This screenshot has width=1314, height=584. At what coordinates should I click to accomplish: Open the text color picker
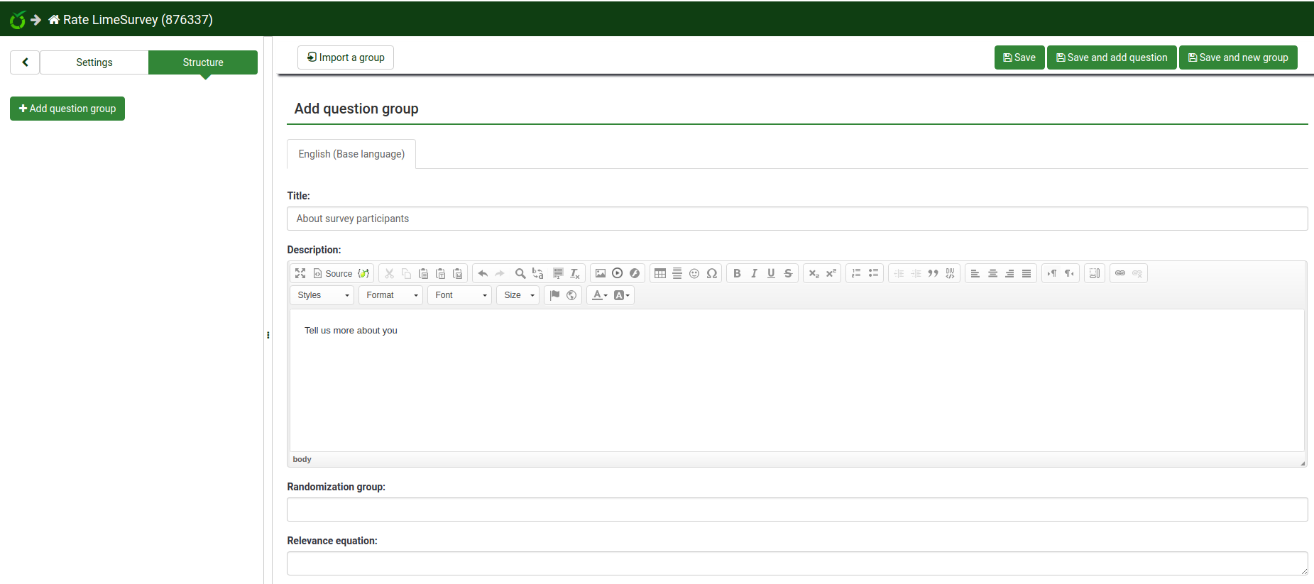[x=600, y=295]
